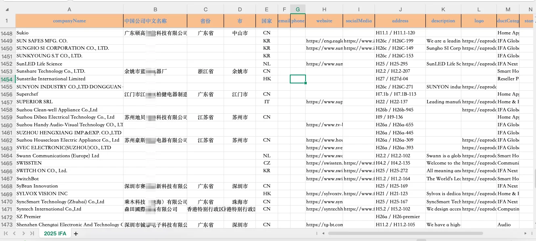Go to the previous sheet tab arrow

click(x=15, y=233)
